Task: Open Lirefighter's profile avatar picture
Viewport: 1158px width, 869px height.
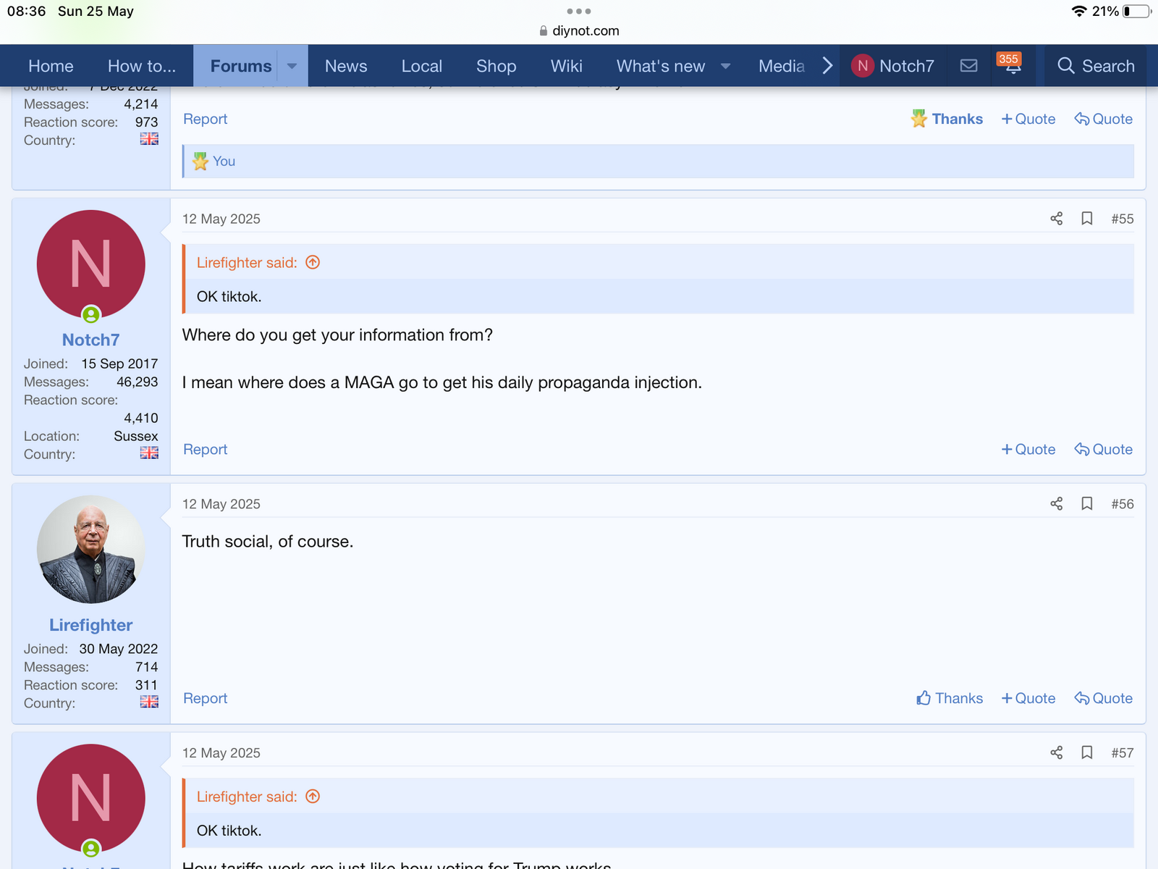Action: pos(91,550)
